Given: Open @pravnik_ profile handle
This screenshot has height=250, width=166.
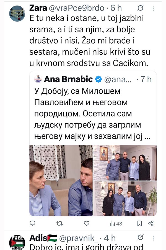Looking at the screenshot, I should click(x=79, y=238).
